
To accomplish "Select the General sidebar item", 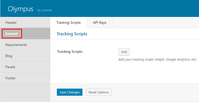I will point(25,34).
